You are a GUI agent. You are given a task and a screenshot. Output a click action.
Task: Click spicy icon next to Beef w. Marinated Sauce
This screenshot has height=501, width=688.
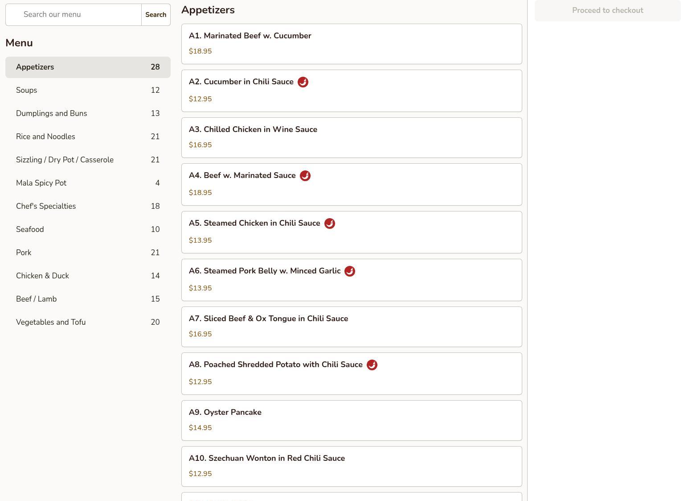pos(305,176)
